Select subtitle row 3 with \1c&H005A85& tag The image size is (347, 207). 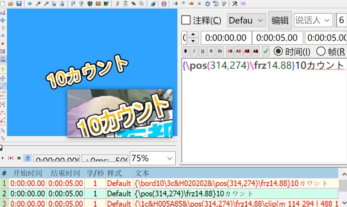click(x=169, y=203)
